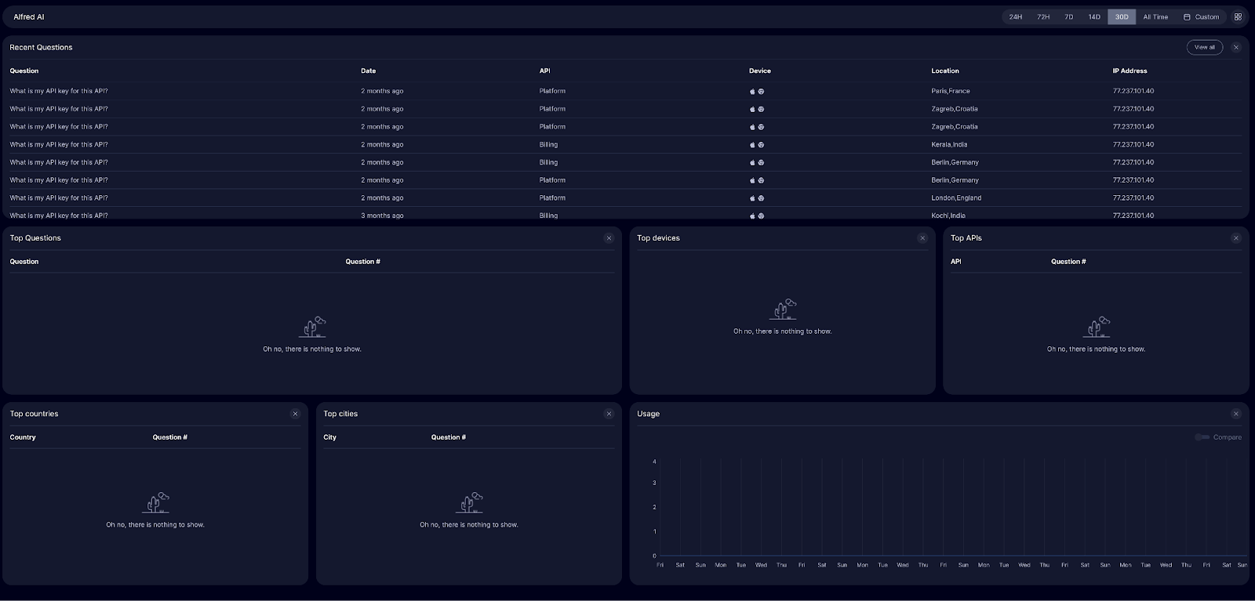Open the Custom date range picker
This screenshot has height=601, width=1255.
[x=1201, y=16]
